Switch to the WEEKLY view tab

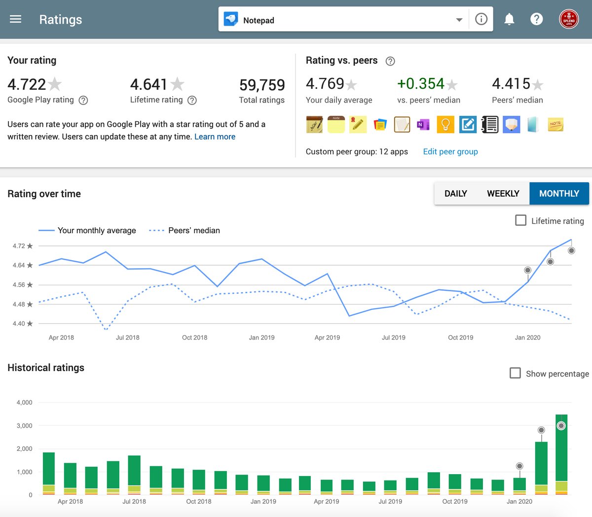pos(503,194)
